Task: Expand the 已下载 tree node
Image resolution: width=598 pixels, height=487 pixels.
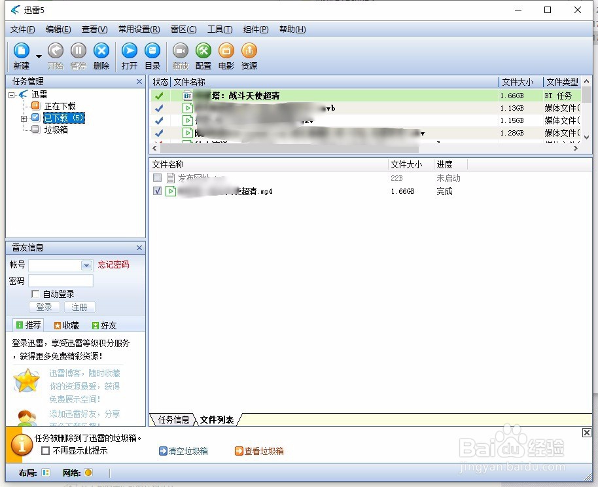Action: point(24,118)
